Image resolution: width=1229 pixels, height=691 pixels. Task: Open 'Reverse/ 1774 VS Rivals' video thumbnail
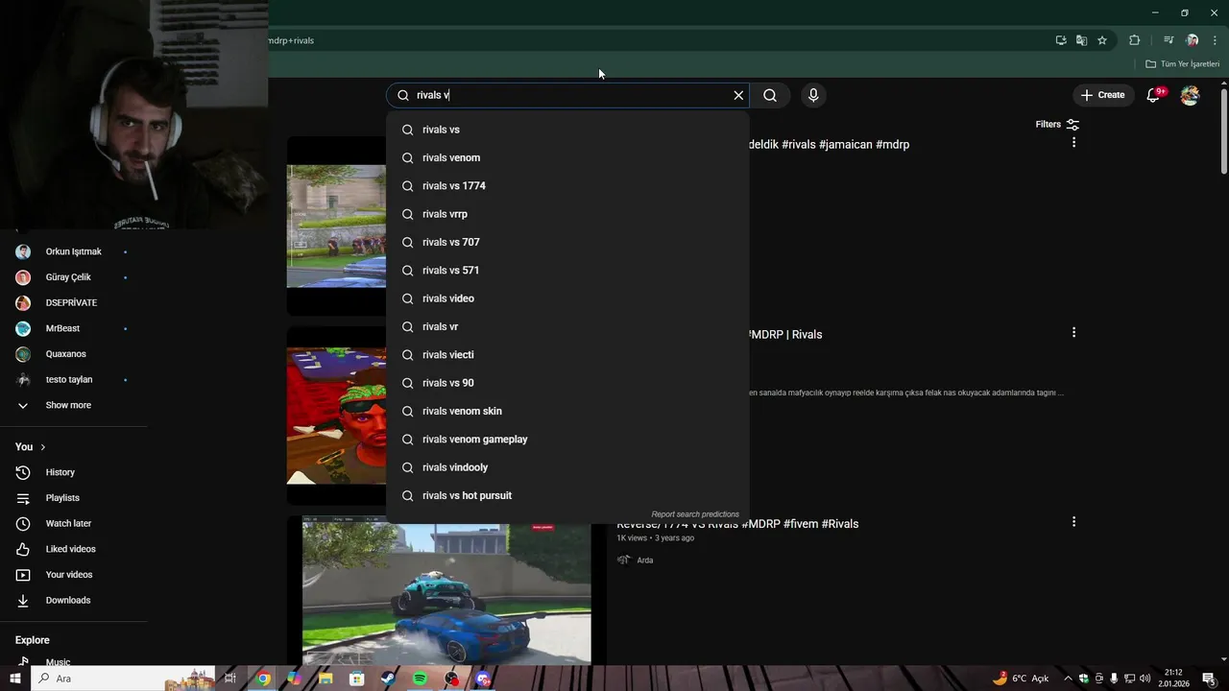pyautogui.click(x=446, y=591)
